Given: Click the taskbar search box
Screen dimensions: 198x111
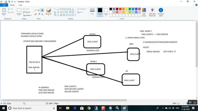Looking at the screenshot, I should (32, 108).
